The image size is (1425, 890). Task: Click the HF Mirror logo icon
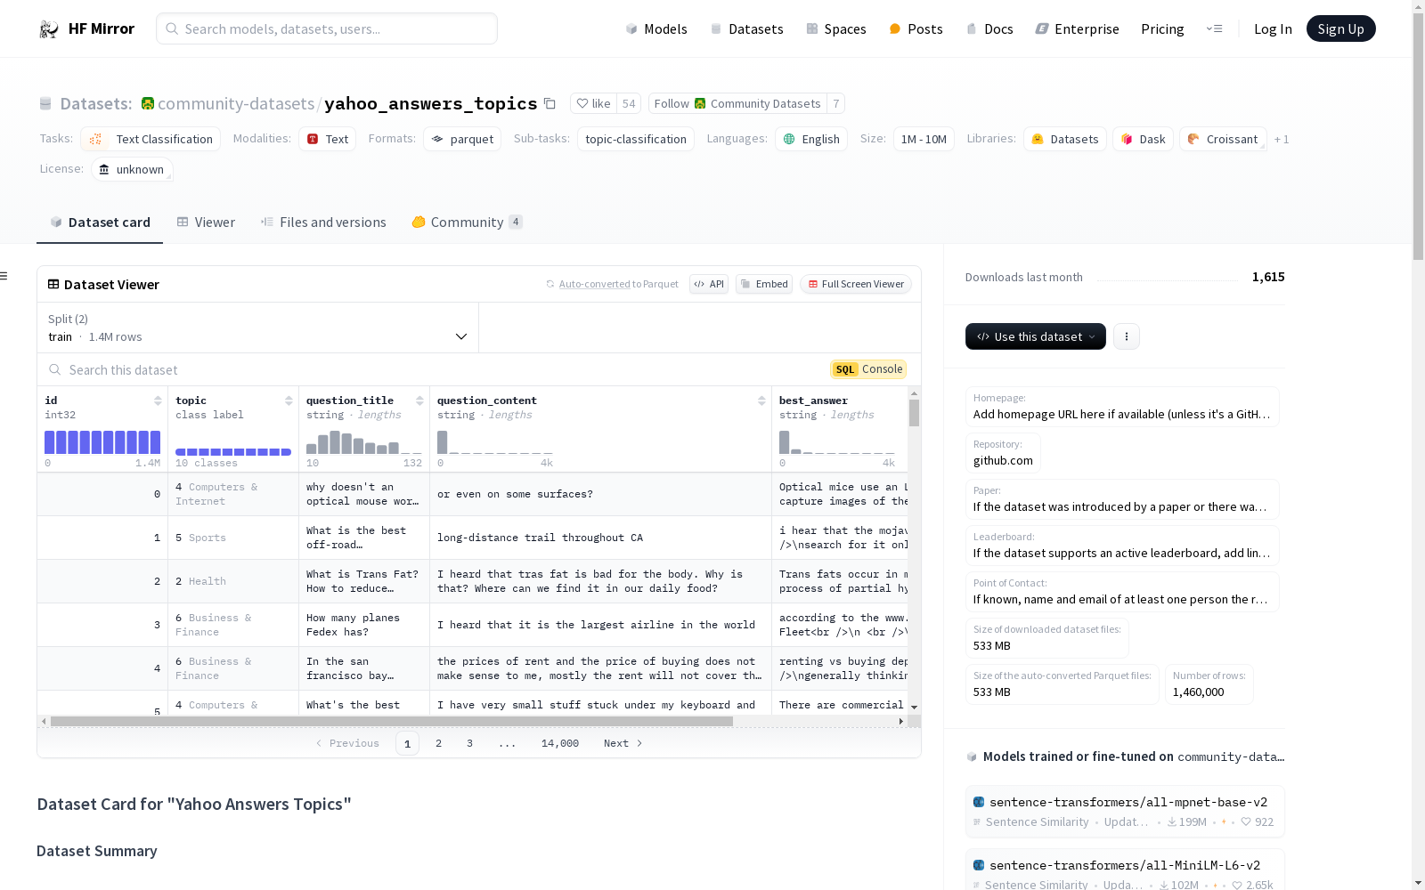click(49, 29)
